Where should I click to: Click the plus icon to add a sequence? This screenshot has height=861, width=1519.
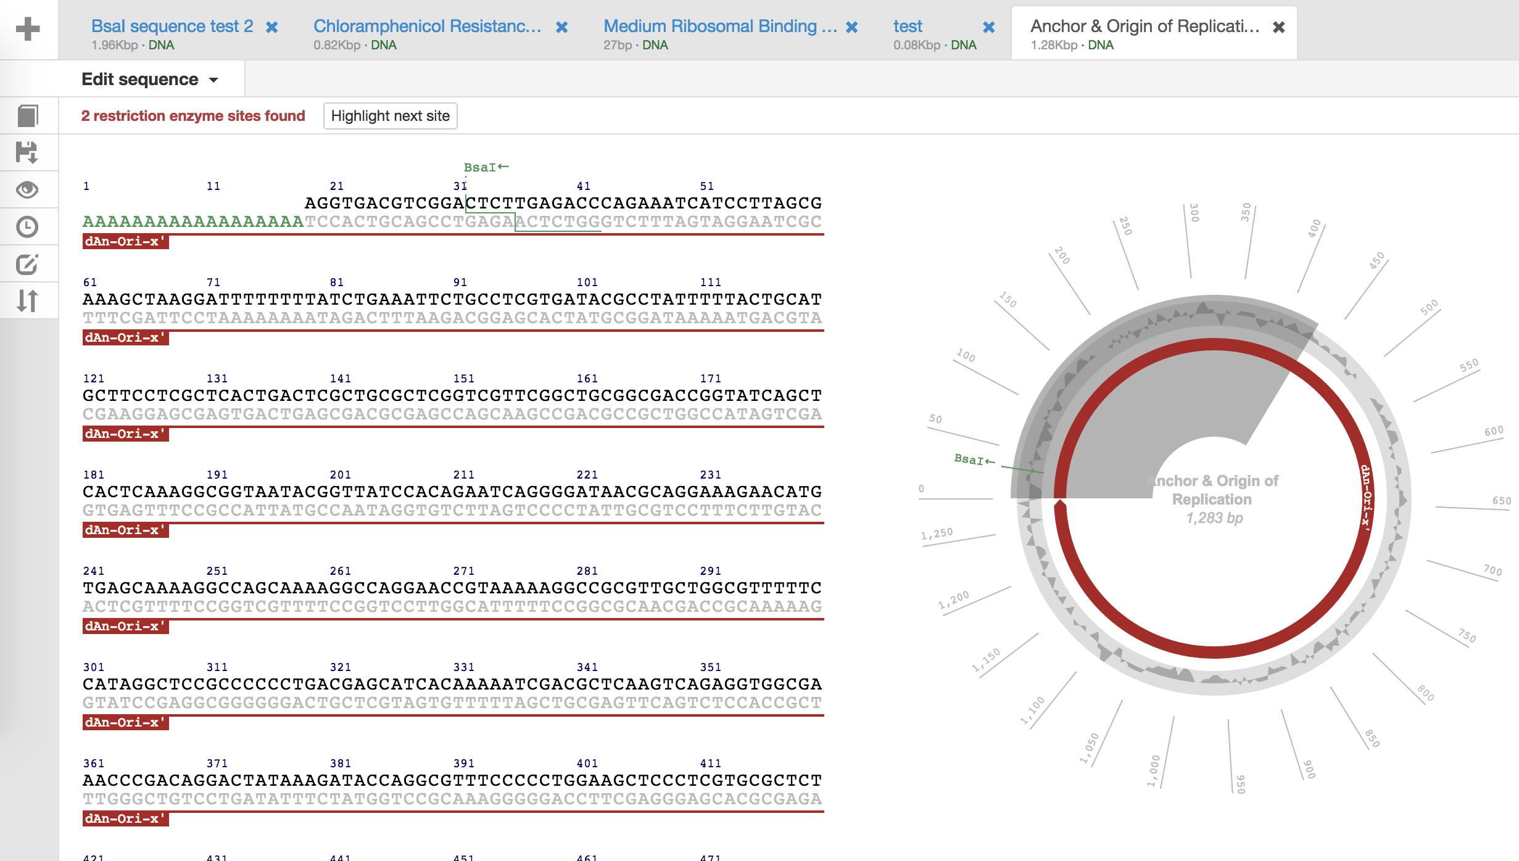click(x=28, y=29)
